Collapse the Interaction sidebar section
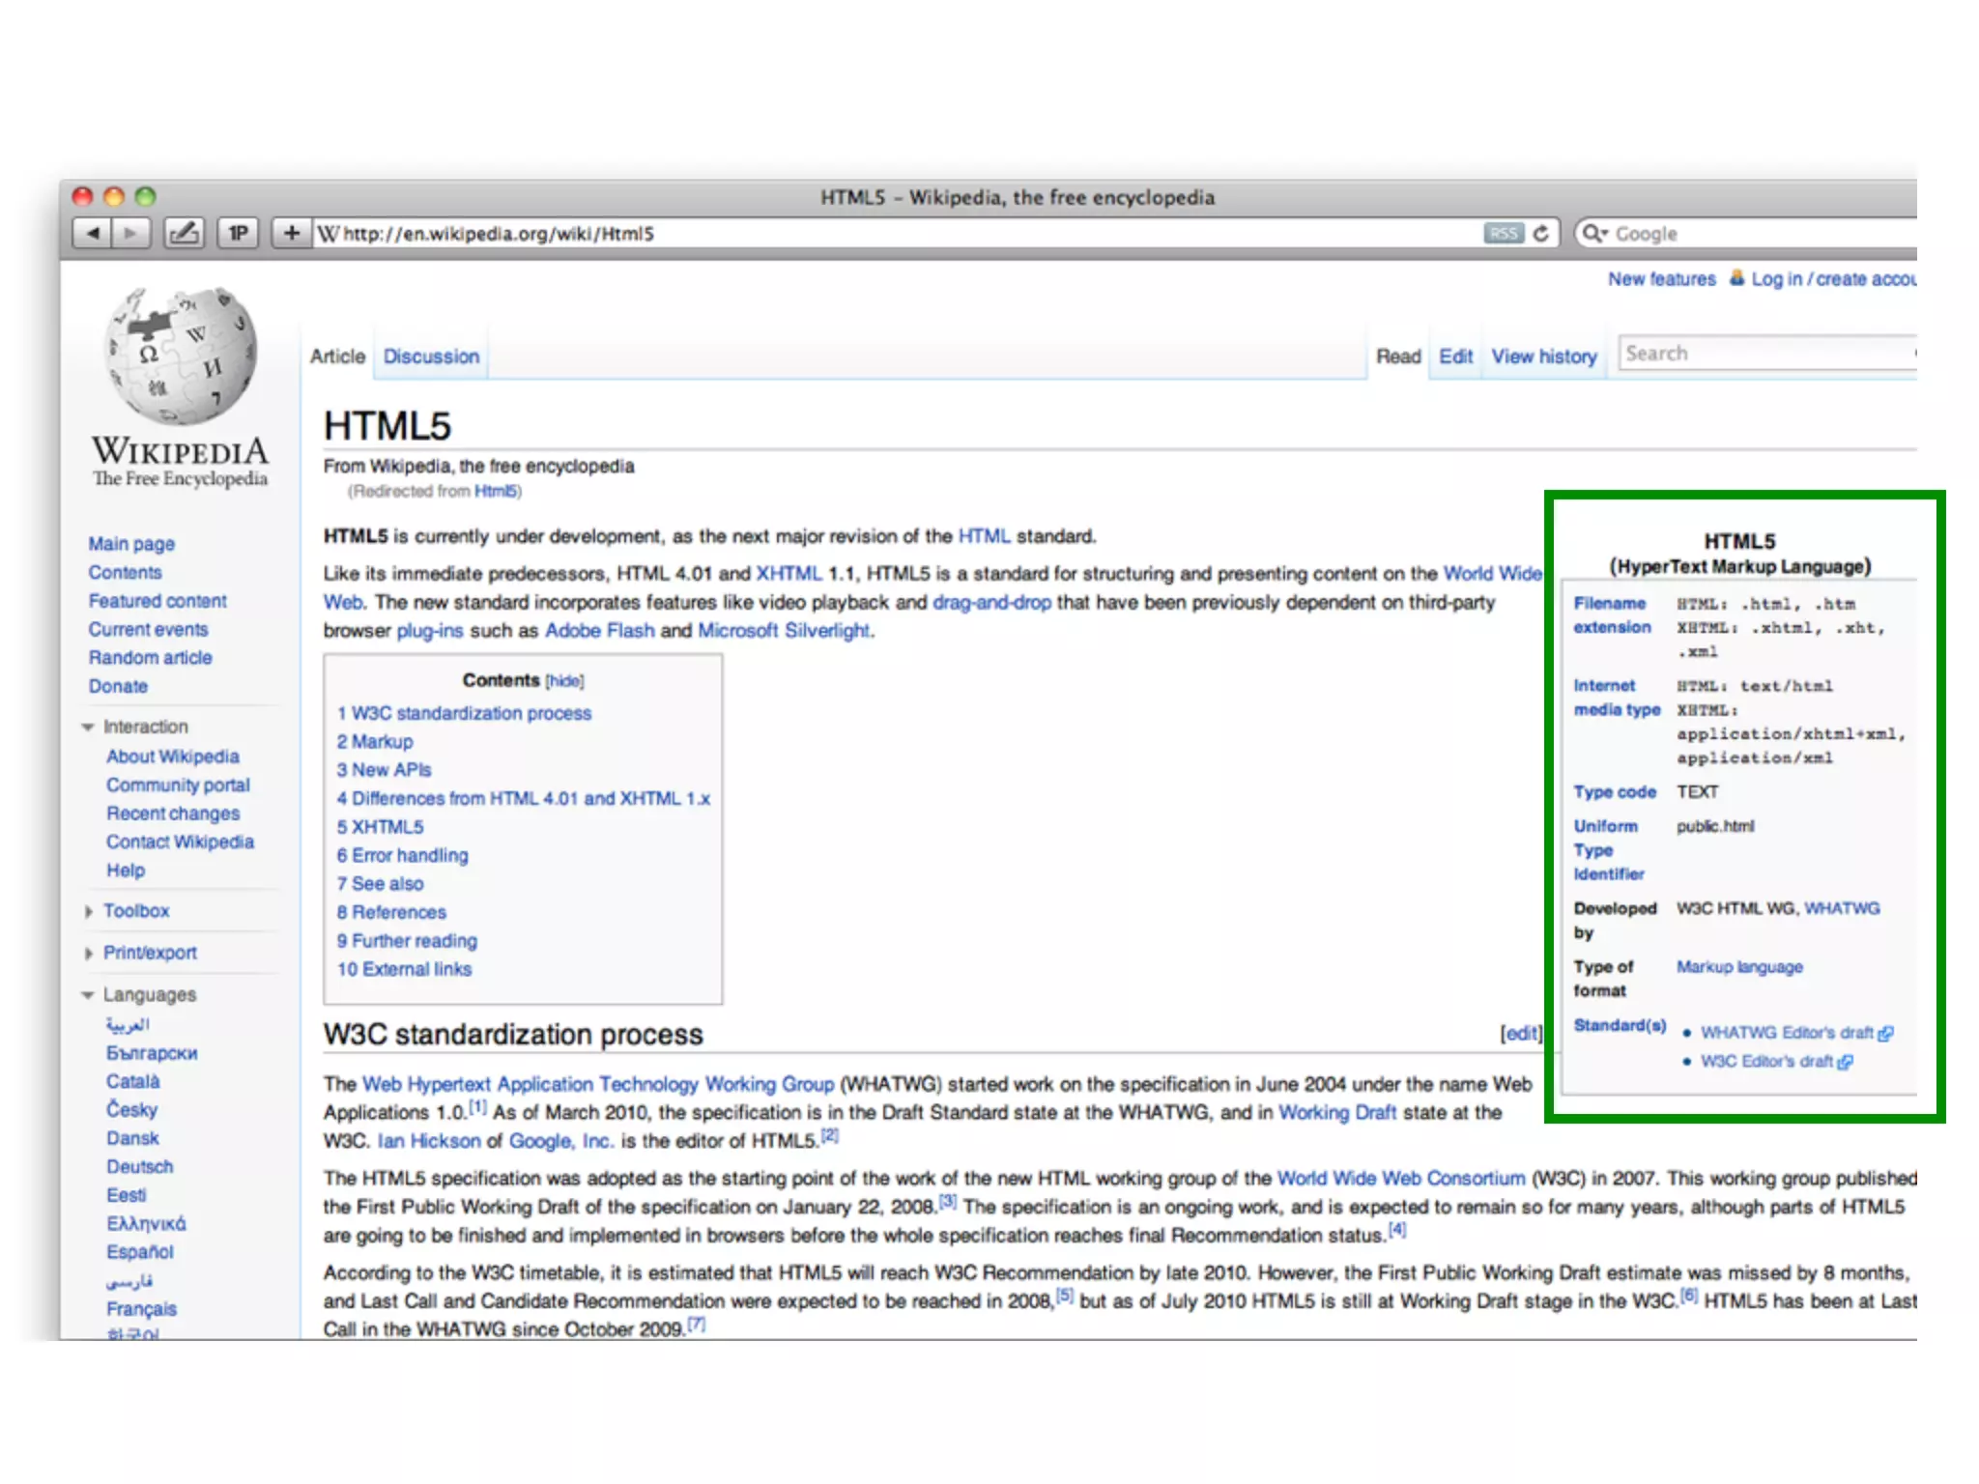Image resolution: width=1979 pixels, height=1484 pixels. (88, 727)
